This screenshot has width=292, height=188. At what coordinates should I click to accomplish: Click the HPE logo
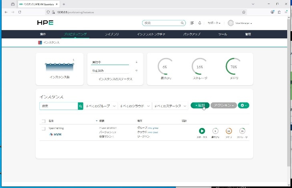click(x=45, y=23)
